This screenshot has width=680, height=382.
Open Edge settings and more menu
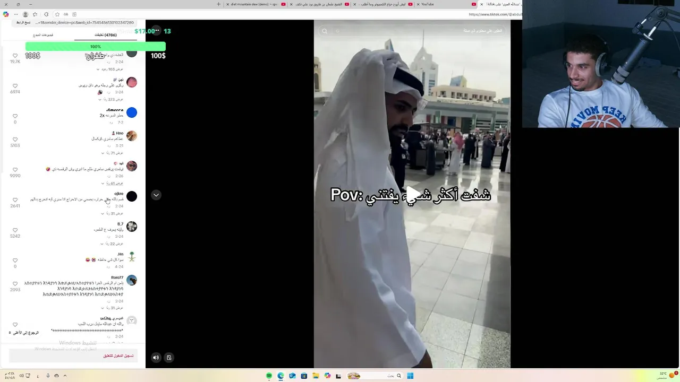pyautogui.click(x=15, y=14)
